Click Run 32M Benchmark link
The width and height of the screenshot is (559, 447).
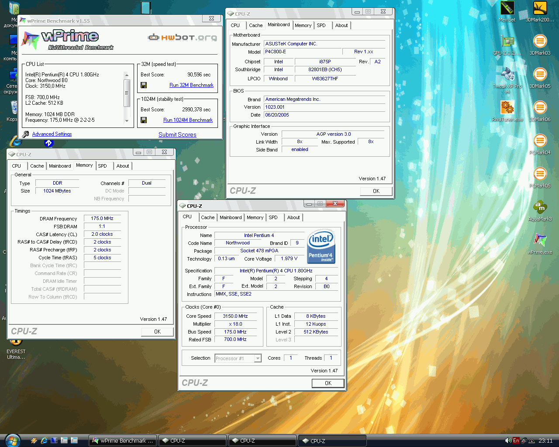(x=191, y=85)
